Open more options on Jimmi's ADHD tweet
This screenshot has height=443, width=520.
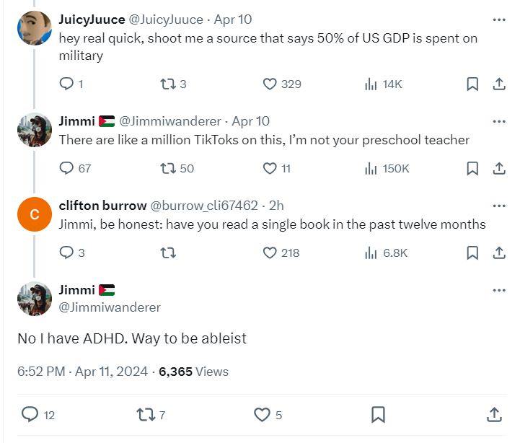499,290
